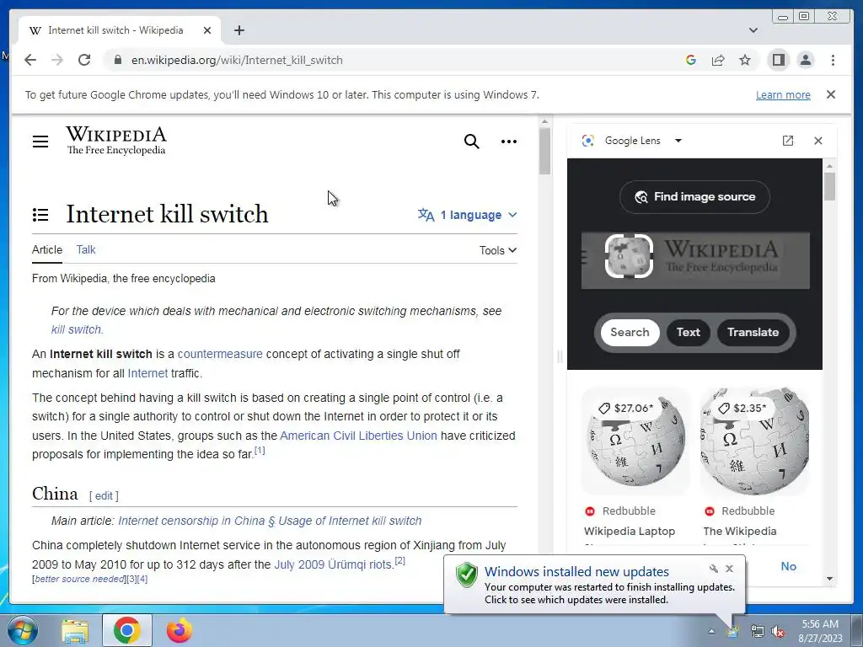Click the Wikipedia logo wordmark
Viewport: 863px width, 647px height.
point(115,141)
